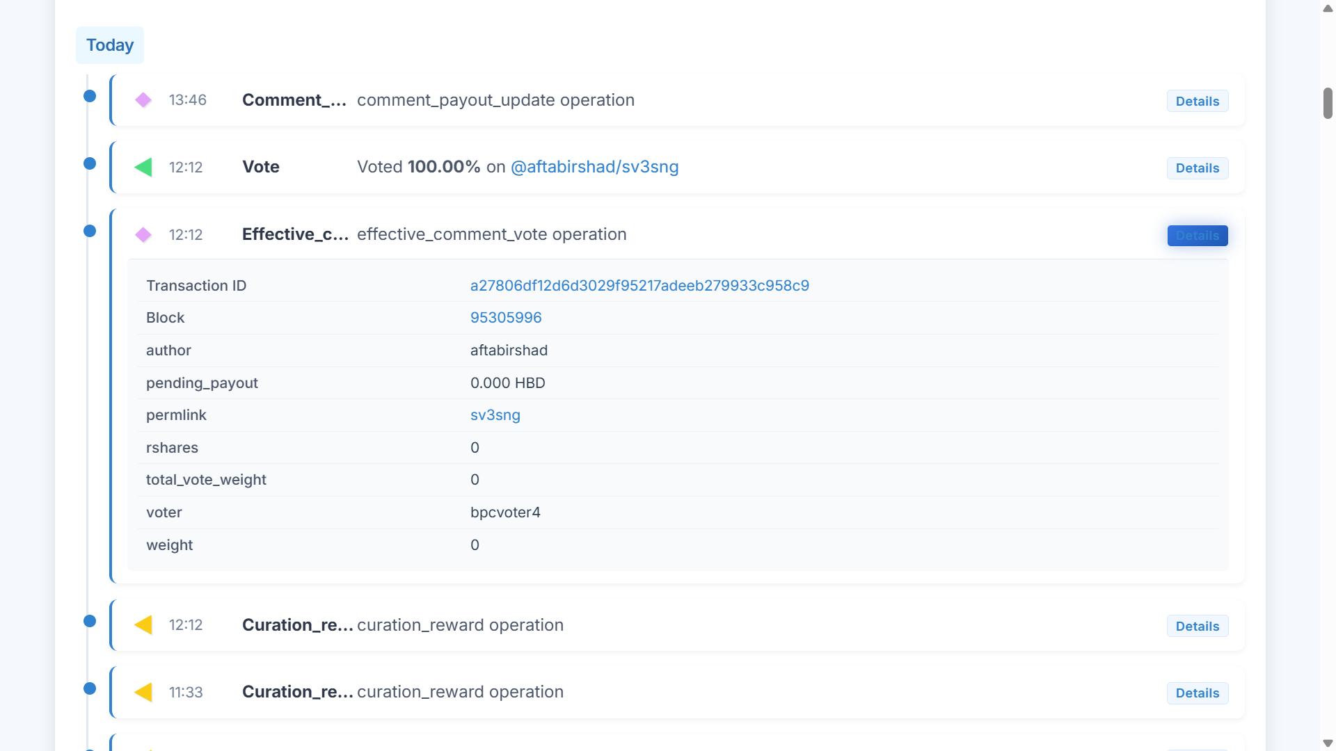Click the Voted 100.00% text

419,167
